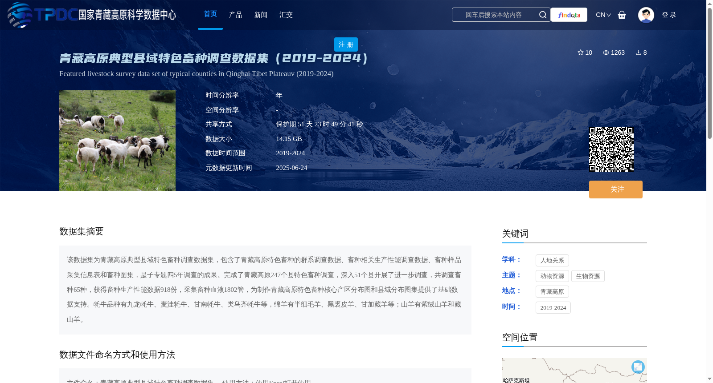
Task: Click the 时间分辨率 label
Action: [222, 95]
